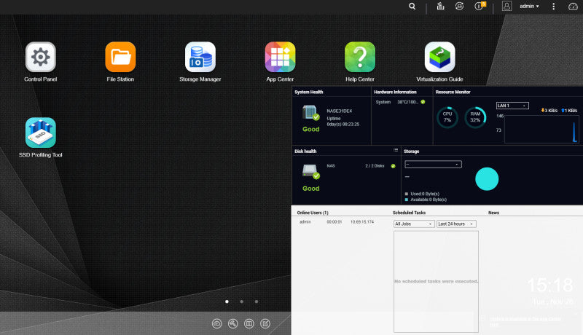583x335 pixels.
Task: Open event notifications info icon
Action: 479,7
